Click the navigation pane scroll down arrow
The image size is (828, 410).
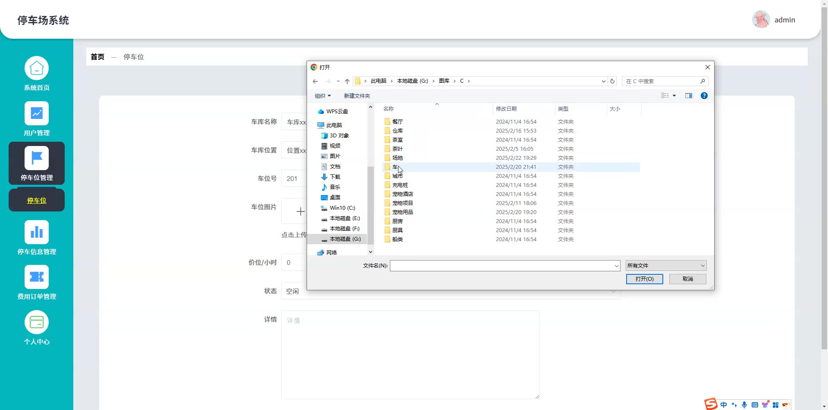click(x=370, y=252)
